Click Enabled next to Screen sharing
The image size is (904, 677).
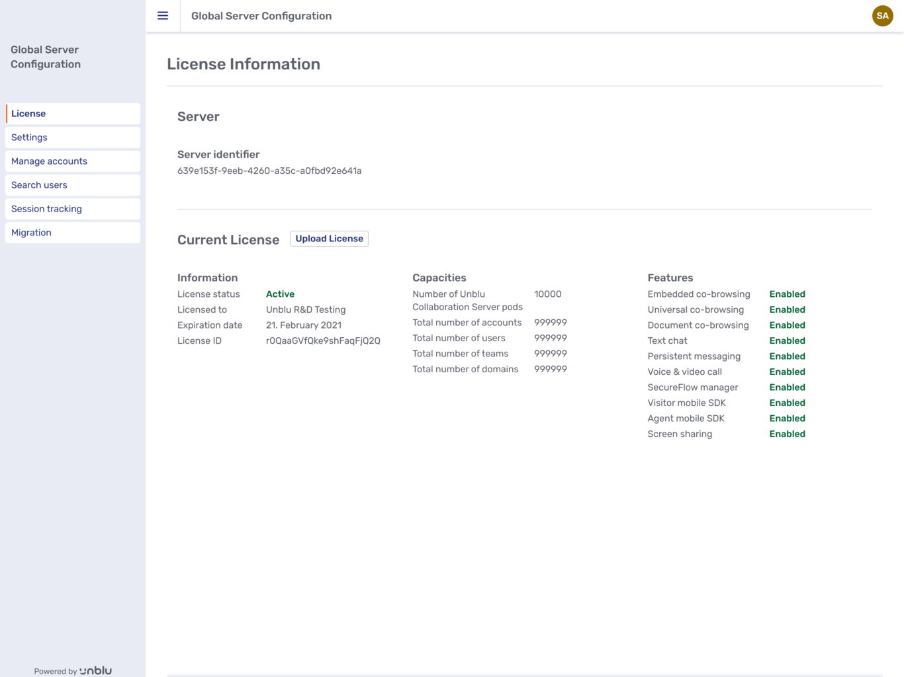click(787, 434)
